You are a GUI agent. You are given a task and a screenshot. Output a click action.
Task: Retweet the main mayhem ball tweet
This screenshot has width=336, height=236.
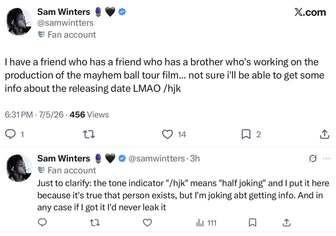click(89, 135)
